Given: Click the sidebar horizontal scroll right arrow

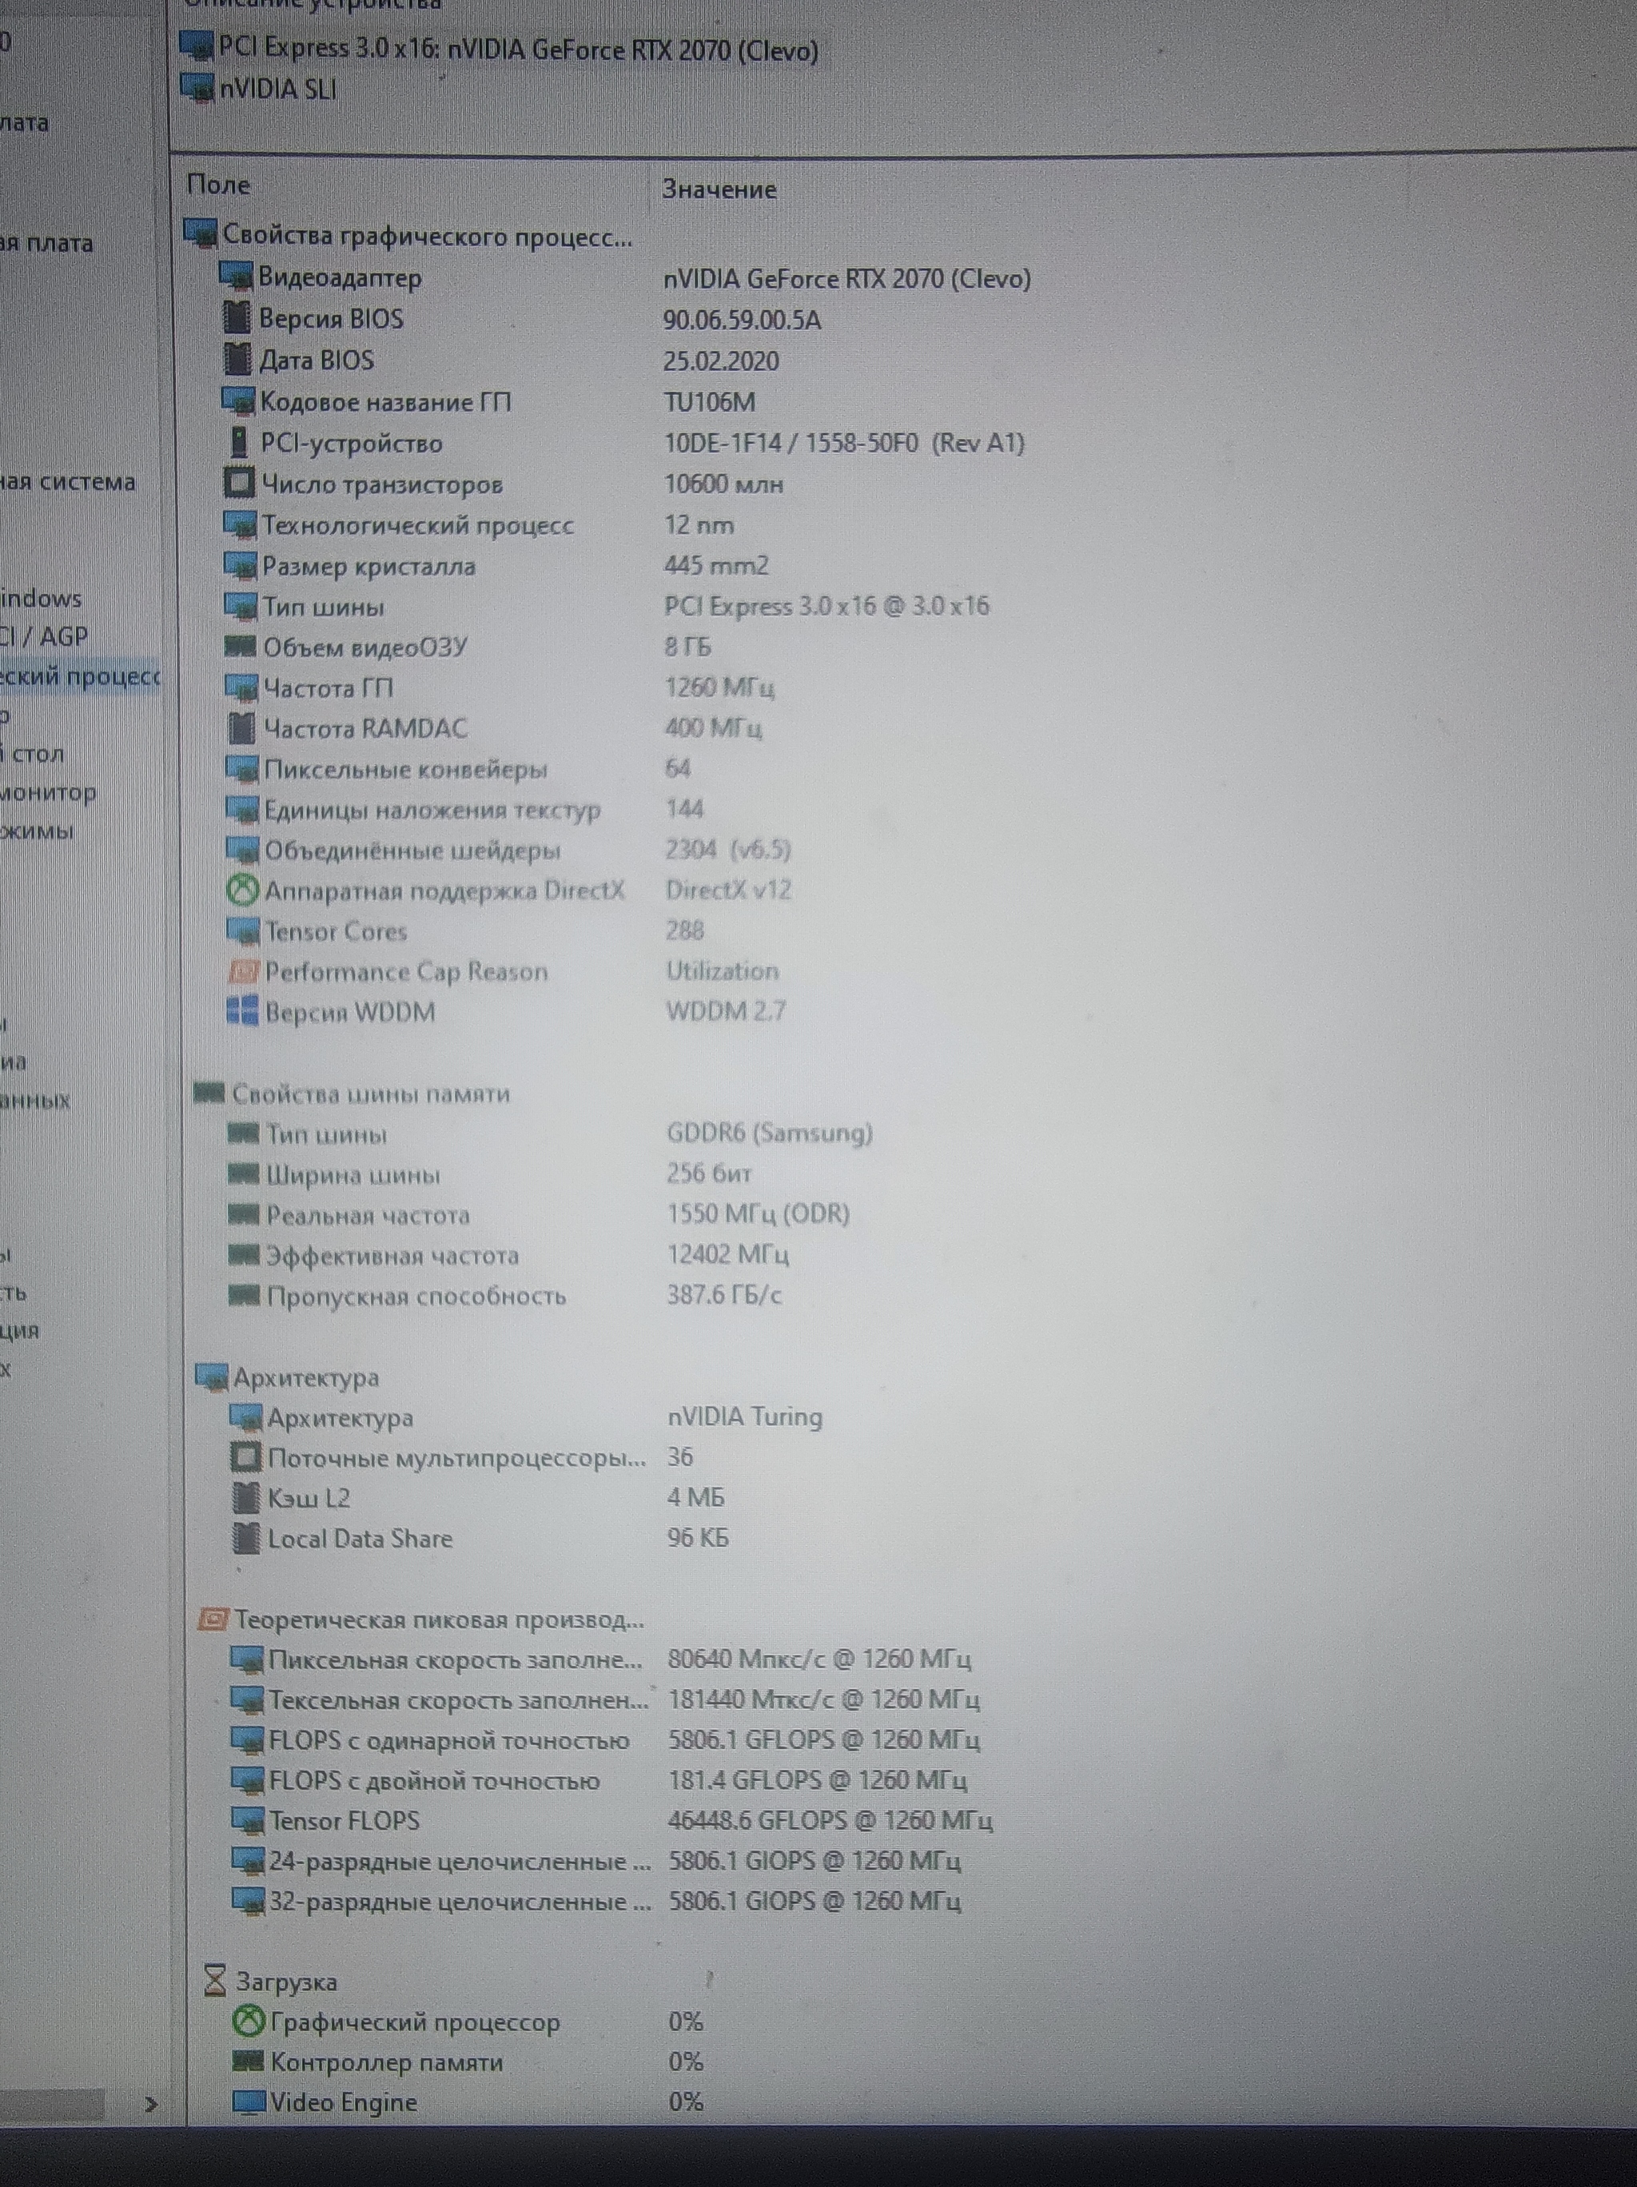Looking at the screenshot, I should [150, 2104].
